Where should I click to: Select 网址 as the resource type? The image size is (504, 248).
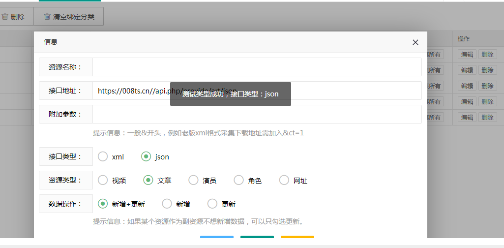(x=284, y=180)
